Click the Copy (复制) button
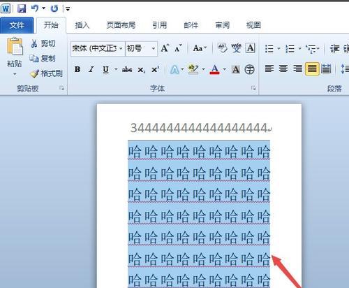The height and width of the screenshot is (288, 349). [x=43, y=59]
